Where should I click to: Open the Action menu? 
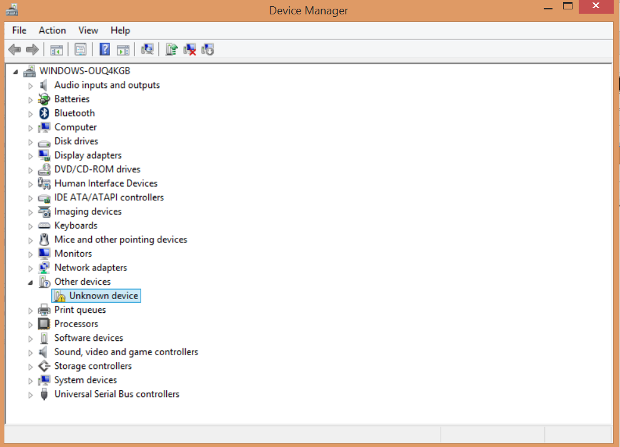pos(52,31)
